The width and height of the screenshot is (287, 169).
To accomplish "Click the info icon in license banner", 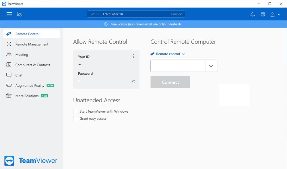I will coord(106,24).
